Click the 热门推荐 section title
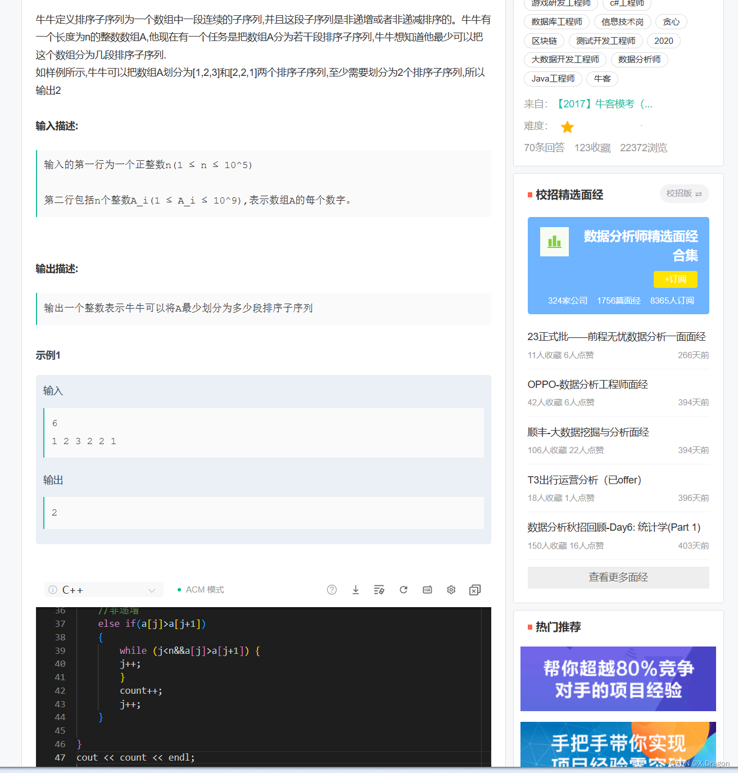 [558, 627]
